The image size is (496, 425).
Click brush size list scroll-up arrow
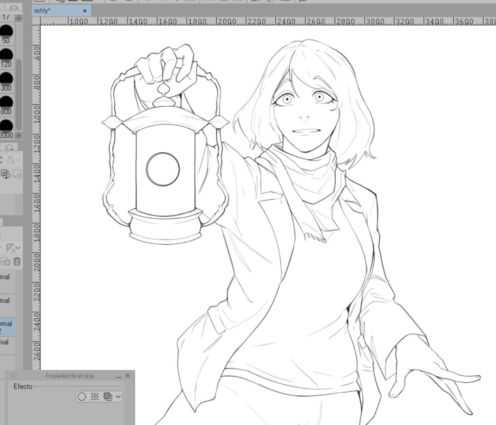point(18,18)
